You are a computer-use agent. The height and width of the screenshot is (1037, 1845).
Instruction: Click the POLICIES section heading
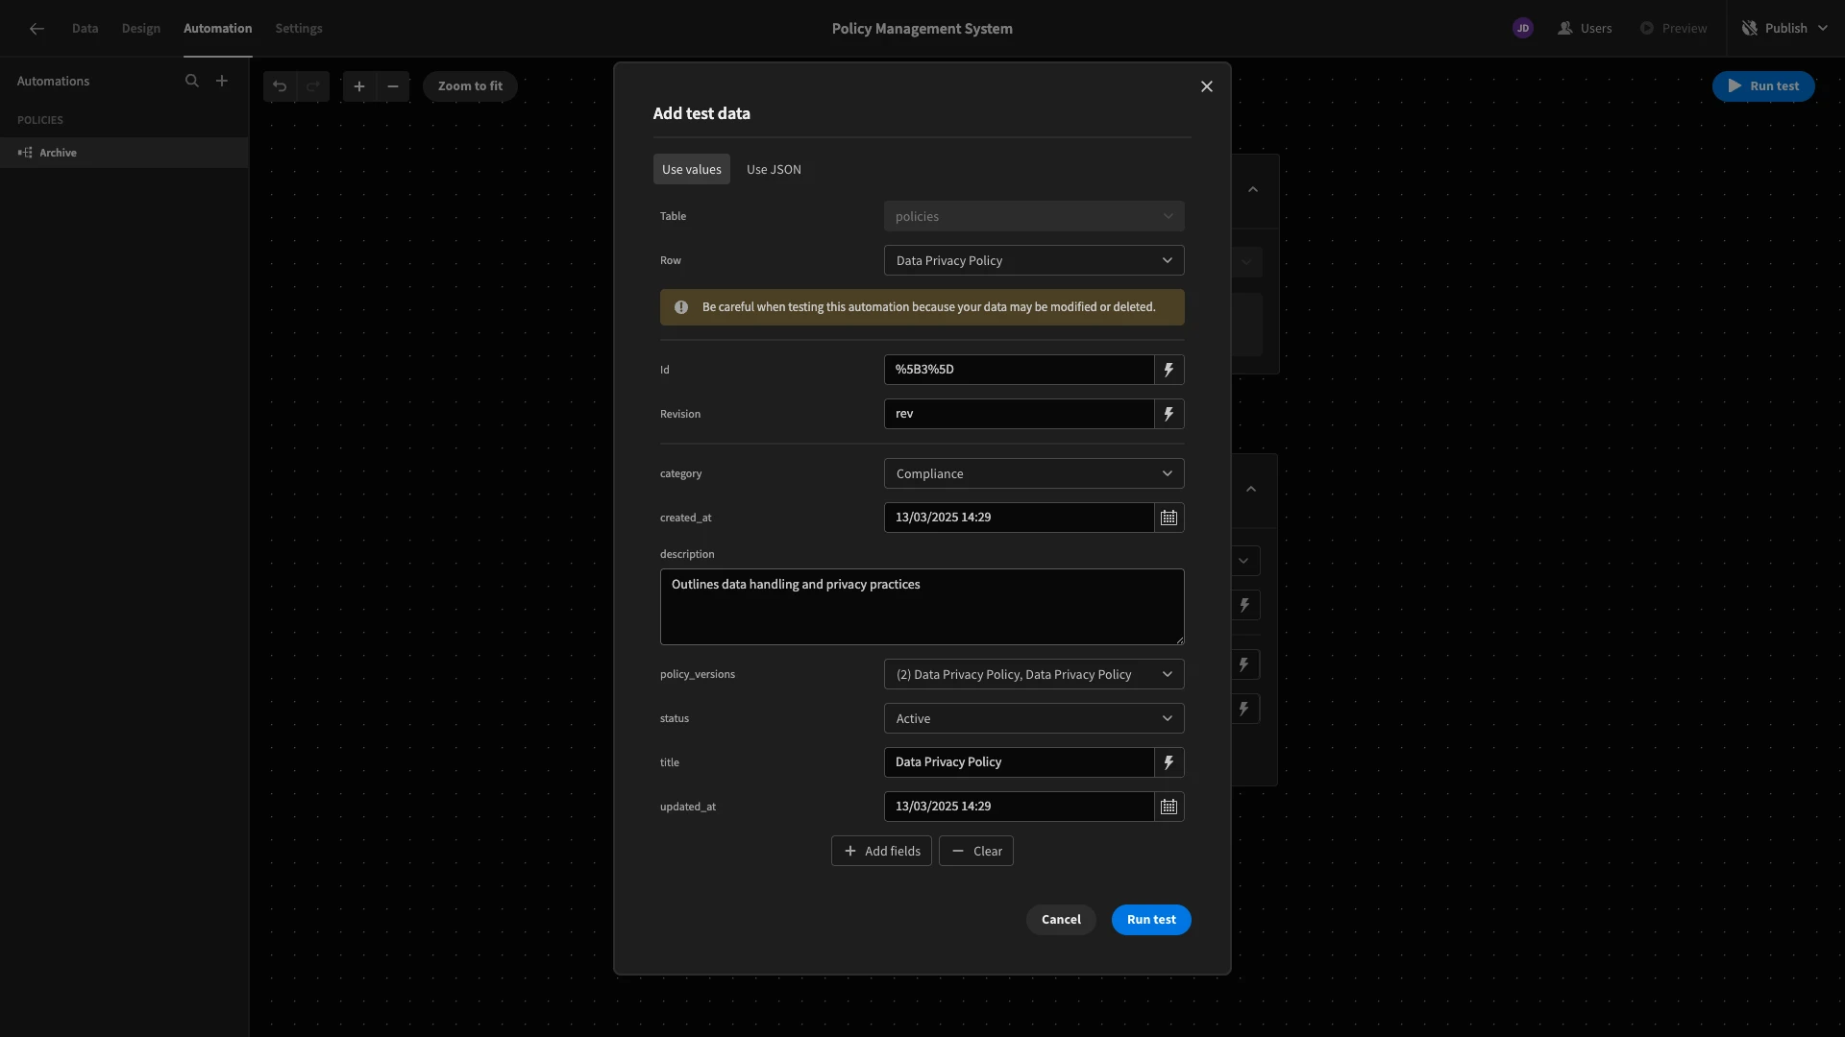[40, 120]
